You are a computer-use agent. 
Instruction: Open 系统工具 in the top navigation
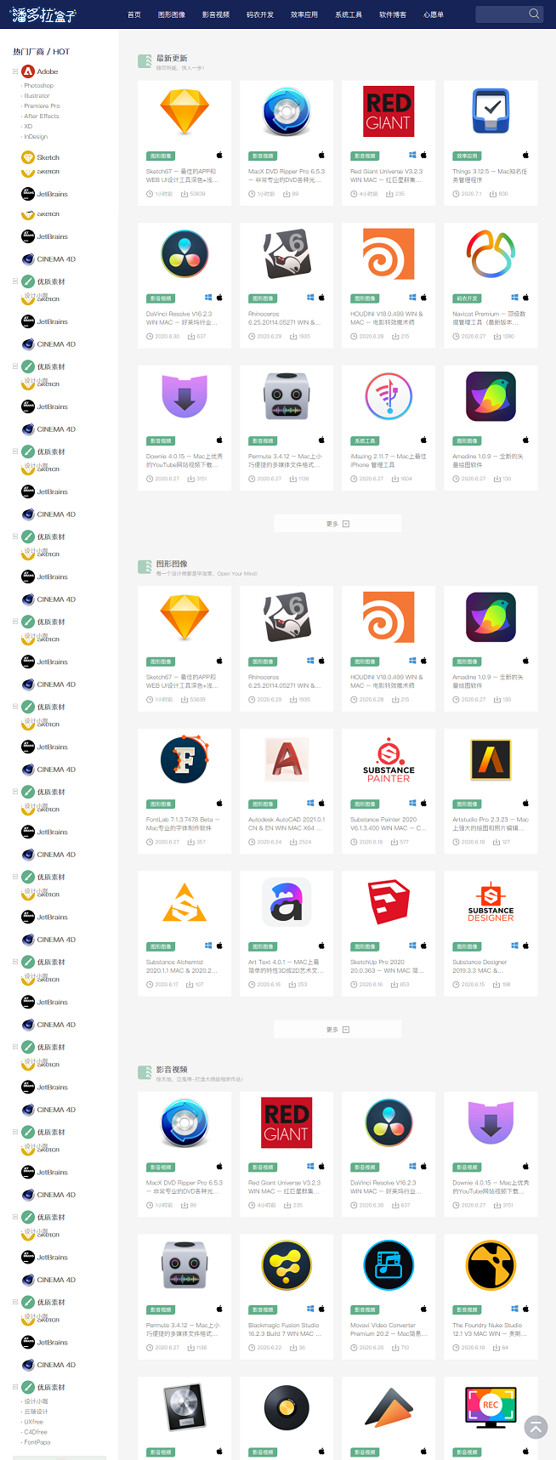(349, 14)
